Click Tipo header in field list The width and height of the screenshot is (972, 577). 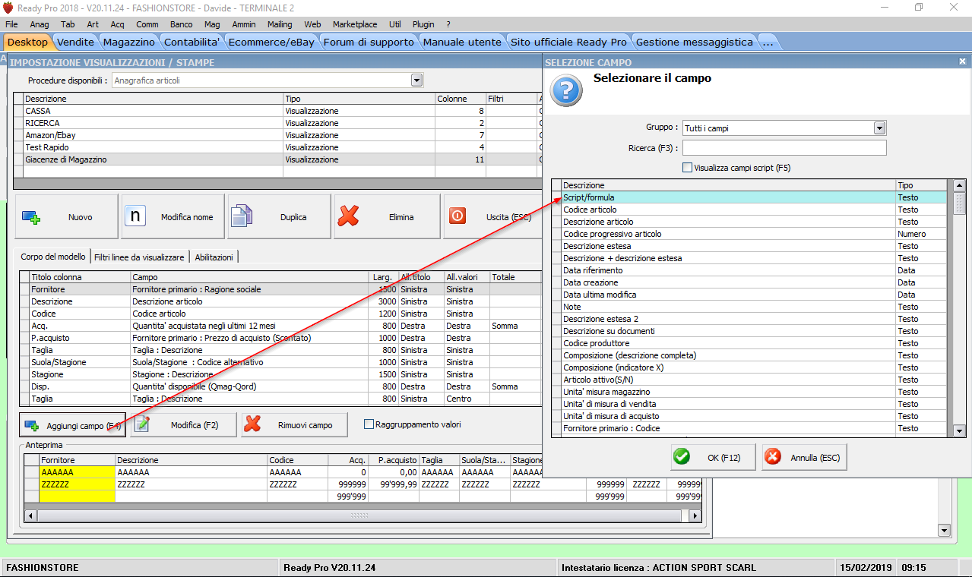coord(921,185)
